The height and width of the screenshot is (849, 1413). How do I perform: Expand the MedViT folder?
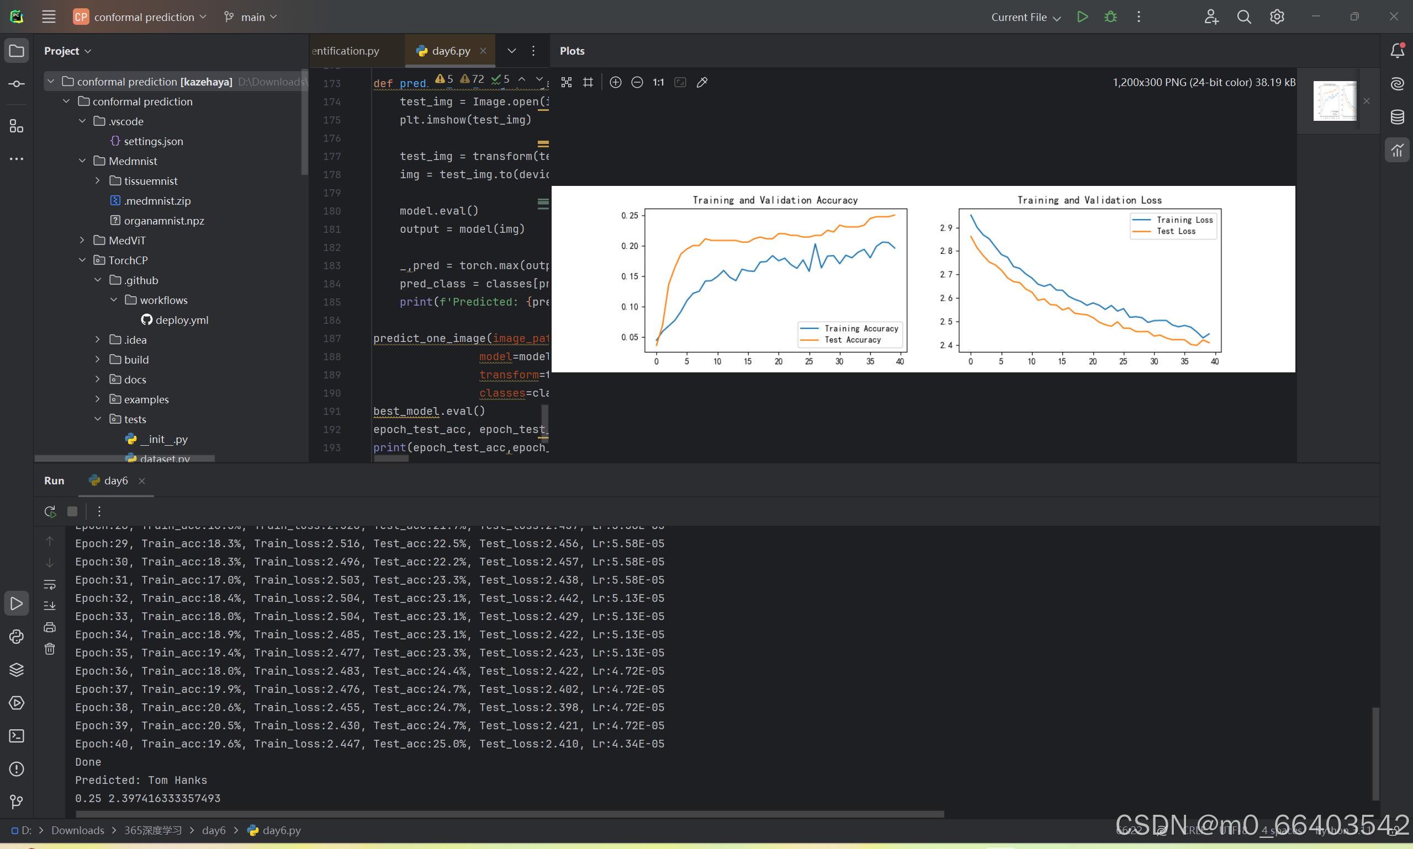point(82,241)
